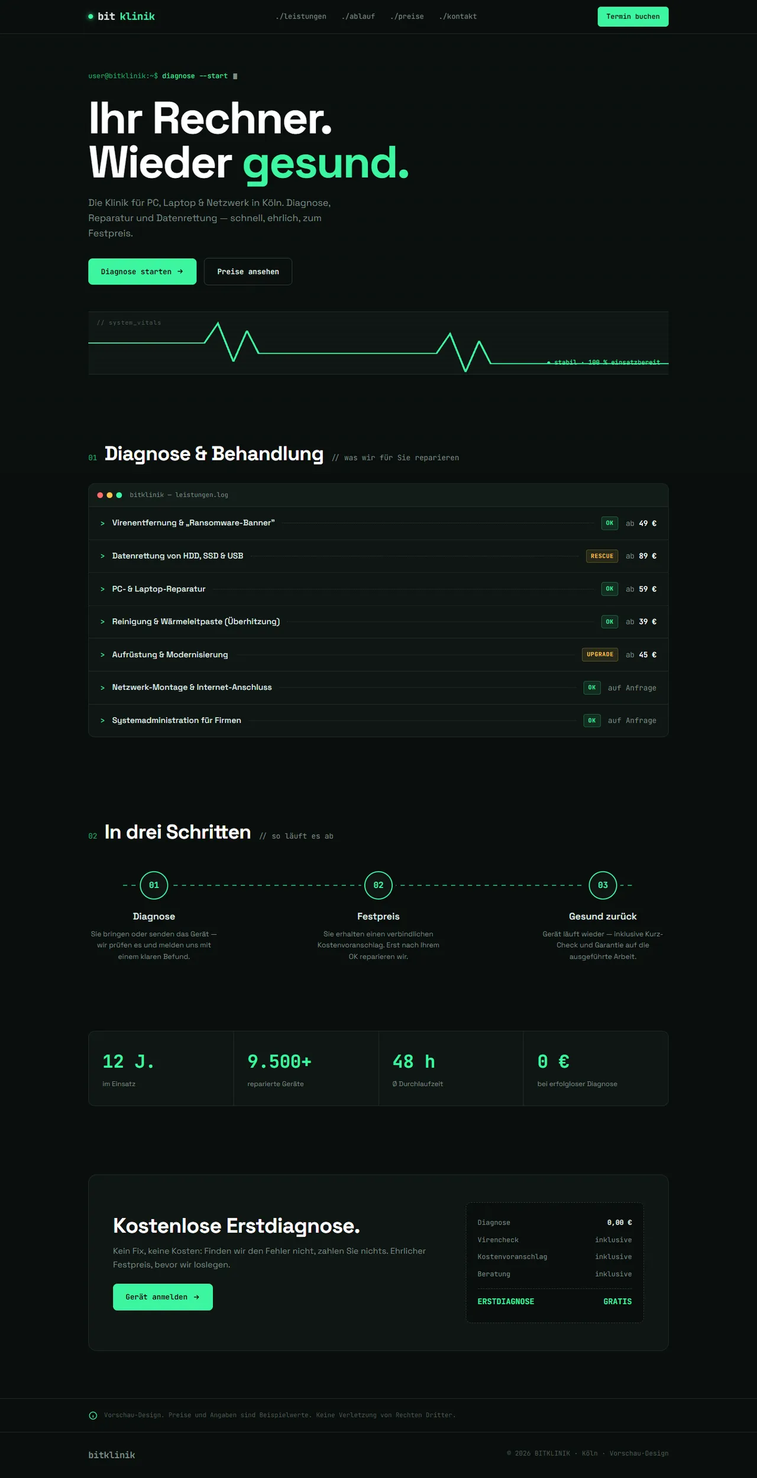The width and height of the screenshot is (757, 1478).
Task: Open the ./preise nav link
Action: point(407,17)
